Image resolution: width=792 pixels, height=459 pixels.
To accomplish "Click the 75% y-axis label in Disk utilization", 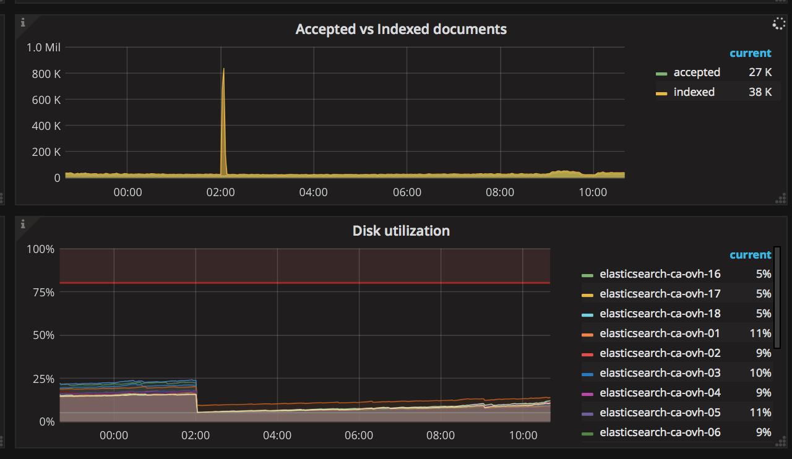I will [x=44, y=292].
